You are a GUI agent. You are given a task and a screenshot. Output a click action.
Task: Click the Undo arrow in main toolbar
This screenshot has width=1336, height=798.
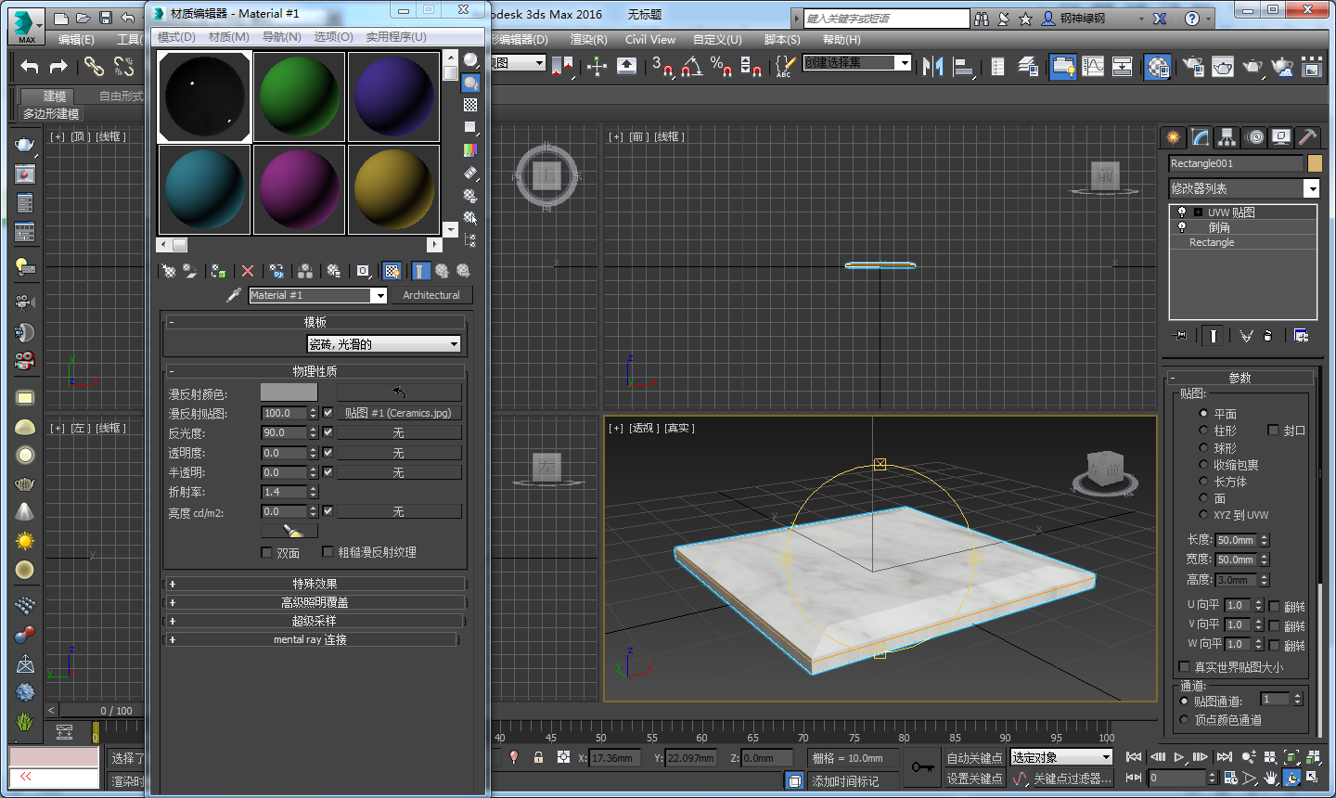pos(30,66)
